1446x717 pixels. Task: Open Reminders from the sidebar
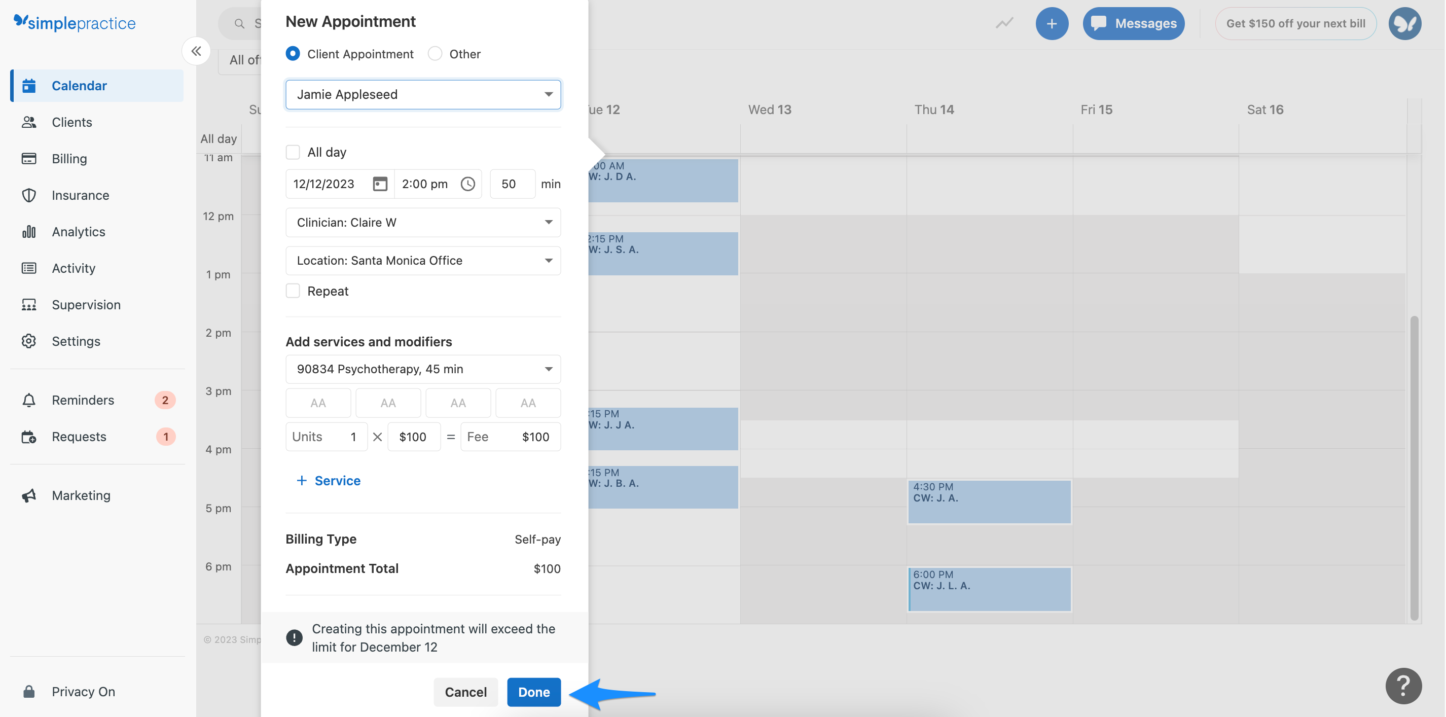83,400
